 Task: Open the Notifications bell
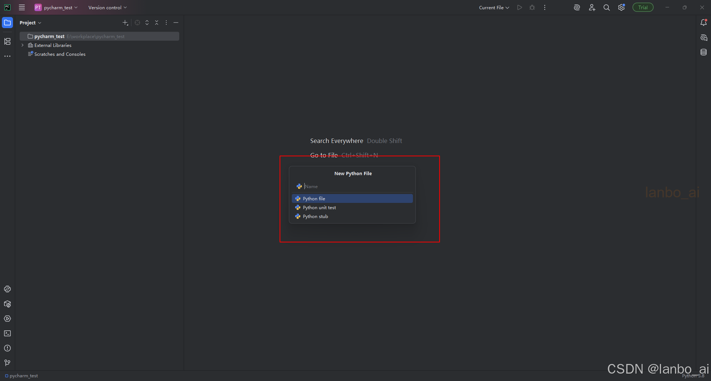(x=704, y=23)
